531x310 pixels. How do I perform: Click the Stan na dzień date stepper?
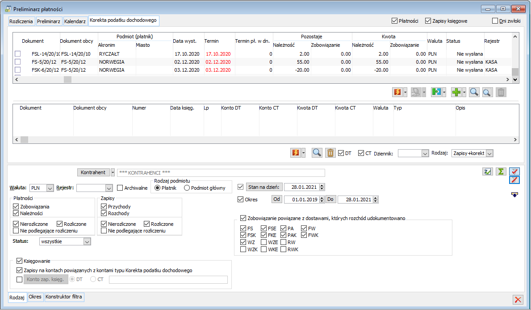(x=322, y=187)
